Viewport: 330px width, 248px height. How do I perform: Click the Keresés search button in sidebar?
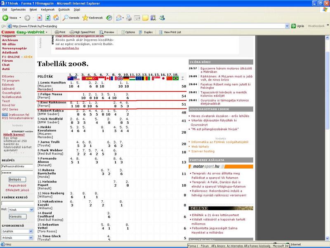coord(18,216)
